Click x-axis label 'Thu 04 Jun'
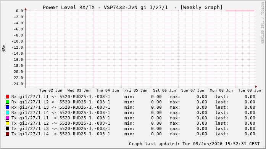Screen dimensions: 266x149 [x=108, y=90]
